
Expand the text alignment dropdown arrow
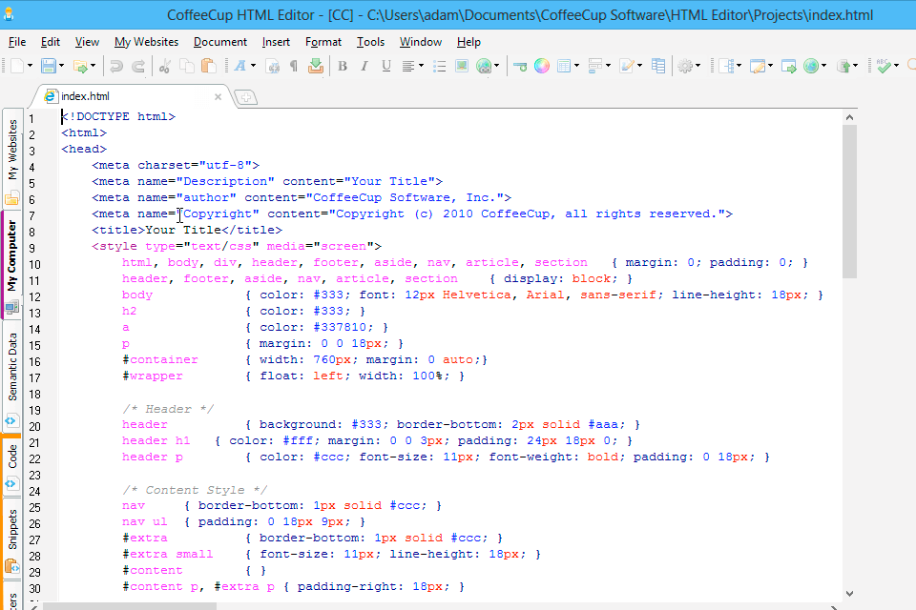[x=421, y=66]
